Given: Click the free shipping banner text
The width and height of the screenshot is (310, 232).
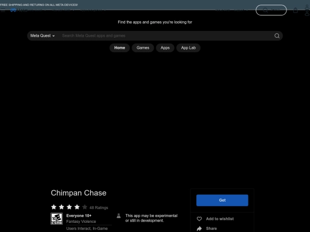Looking at the screenshot, I should point(39,5).
